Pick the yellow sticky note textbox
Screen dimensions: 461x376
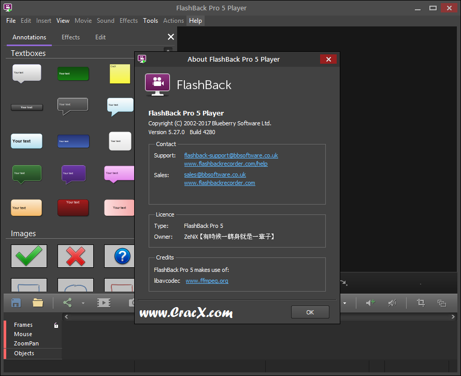click(x=120, y=74)
